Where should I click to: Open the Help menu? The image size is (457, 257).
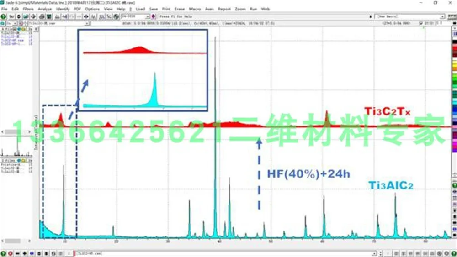(121, 9)
